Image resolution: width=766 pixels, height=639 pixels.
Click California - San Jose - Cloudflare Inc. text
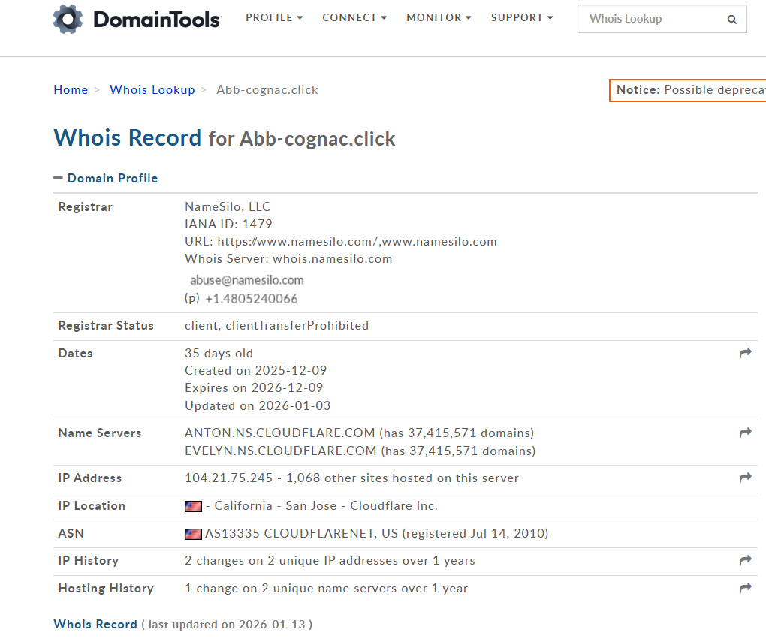[x=326, y=505]
